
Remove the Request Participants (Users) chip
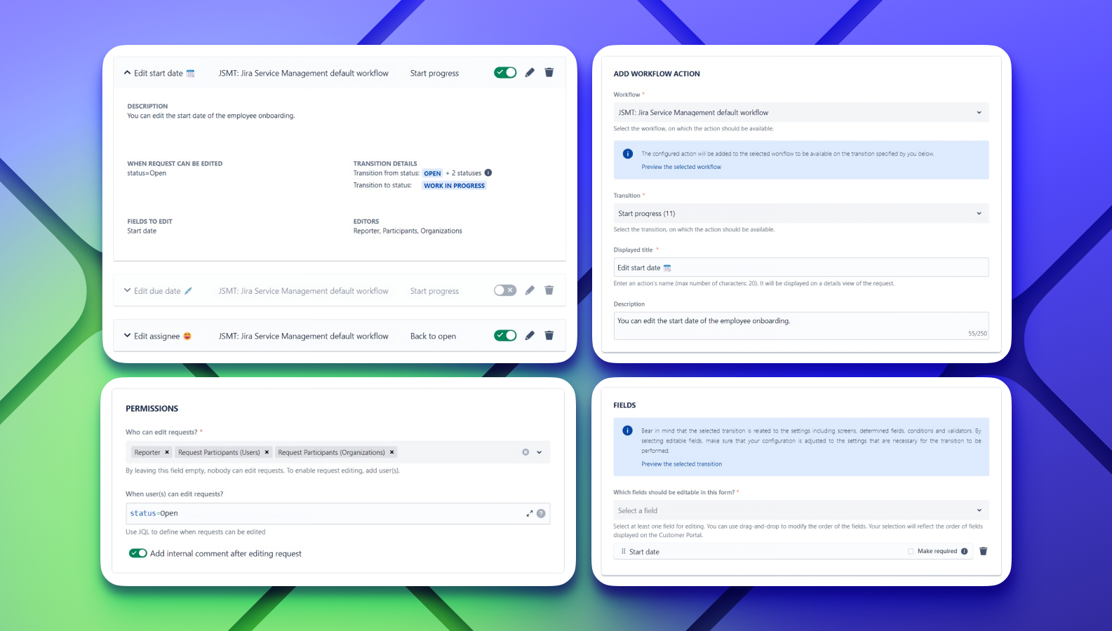click(267, 452)
